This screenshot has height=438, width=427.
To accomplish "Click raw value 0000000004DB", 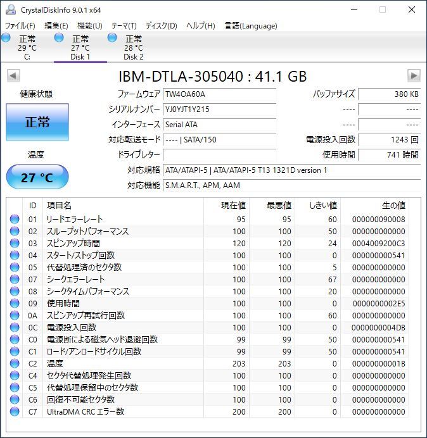I will point(379,327).
